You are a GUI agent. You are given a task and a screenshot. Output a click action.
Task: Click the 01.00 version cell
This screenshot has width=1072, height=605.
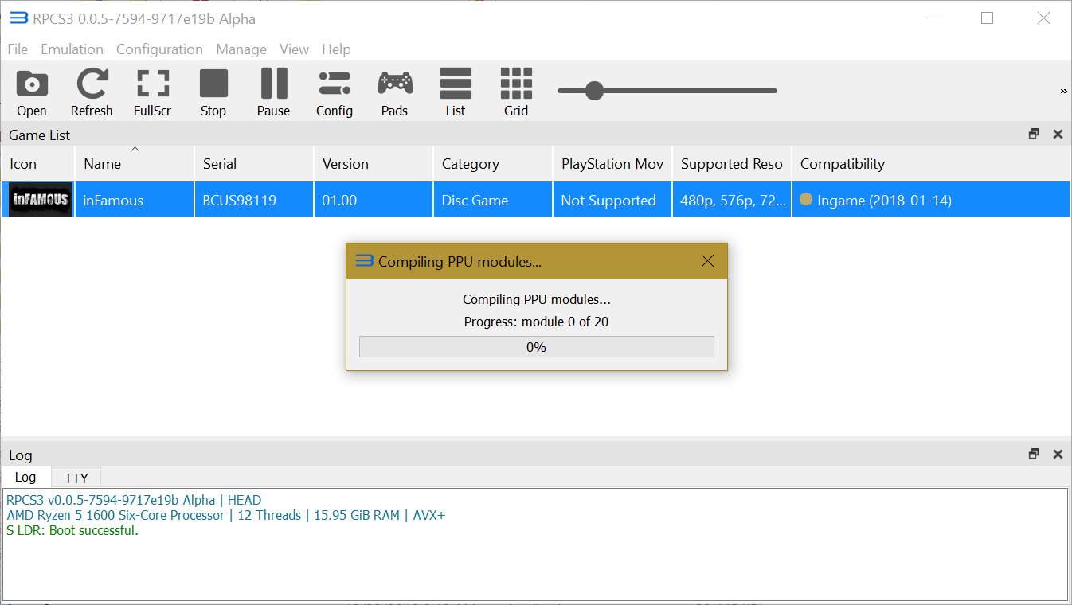pyautogui.click(x=374, y=200)
